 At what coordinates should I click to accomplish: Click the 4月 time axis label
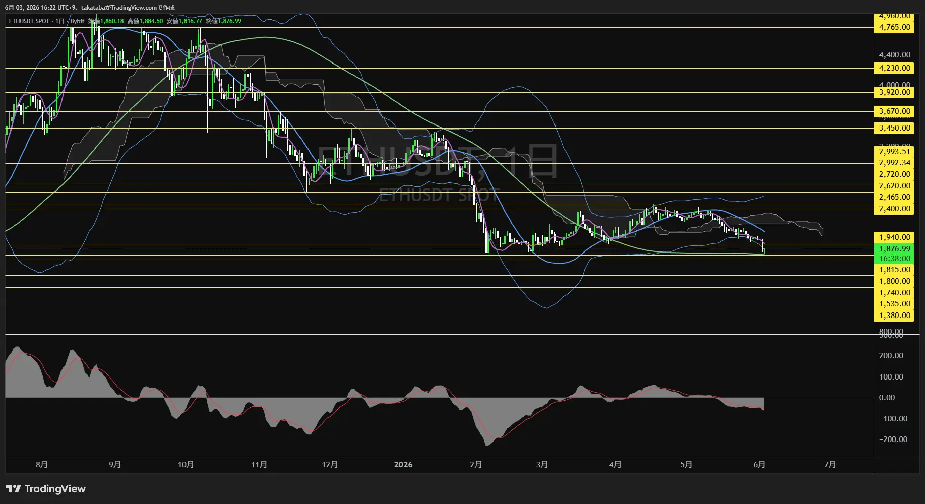[615, 464]
